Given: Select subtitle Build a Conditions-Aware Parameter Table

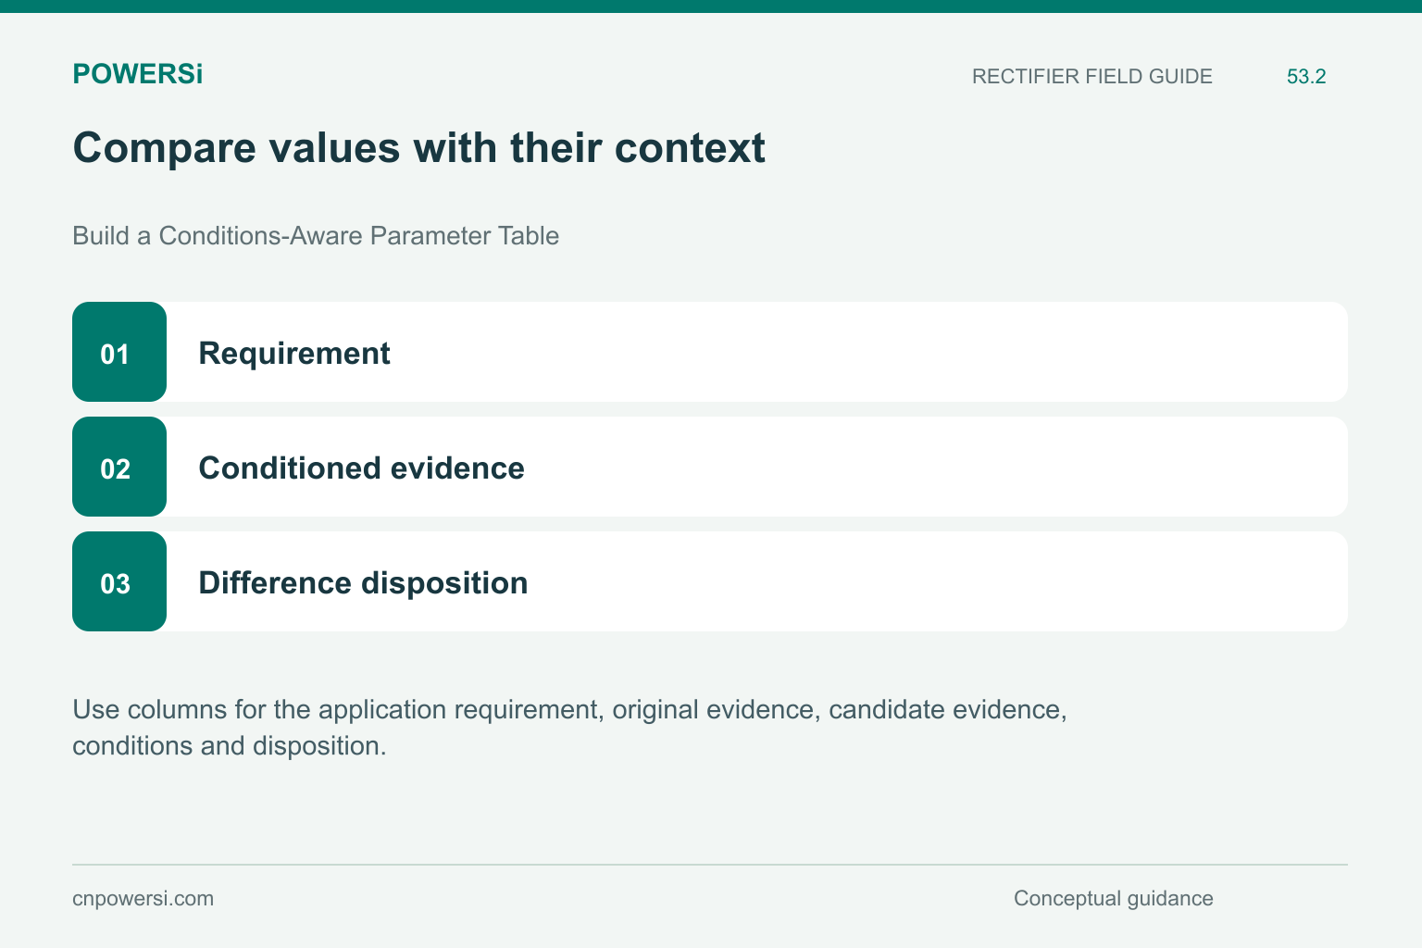Looking at the screenshot, I should [x=316, y=236].
